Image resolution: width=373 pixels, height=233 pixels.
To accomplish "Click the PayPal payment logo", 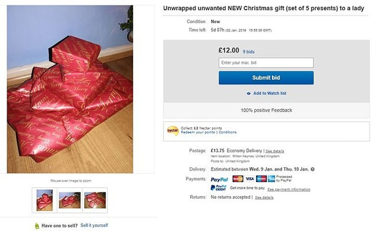I will click(219, 179).
